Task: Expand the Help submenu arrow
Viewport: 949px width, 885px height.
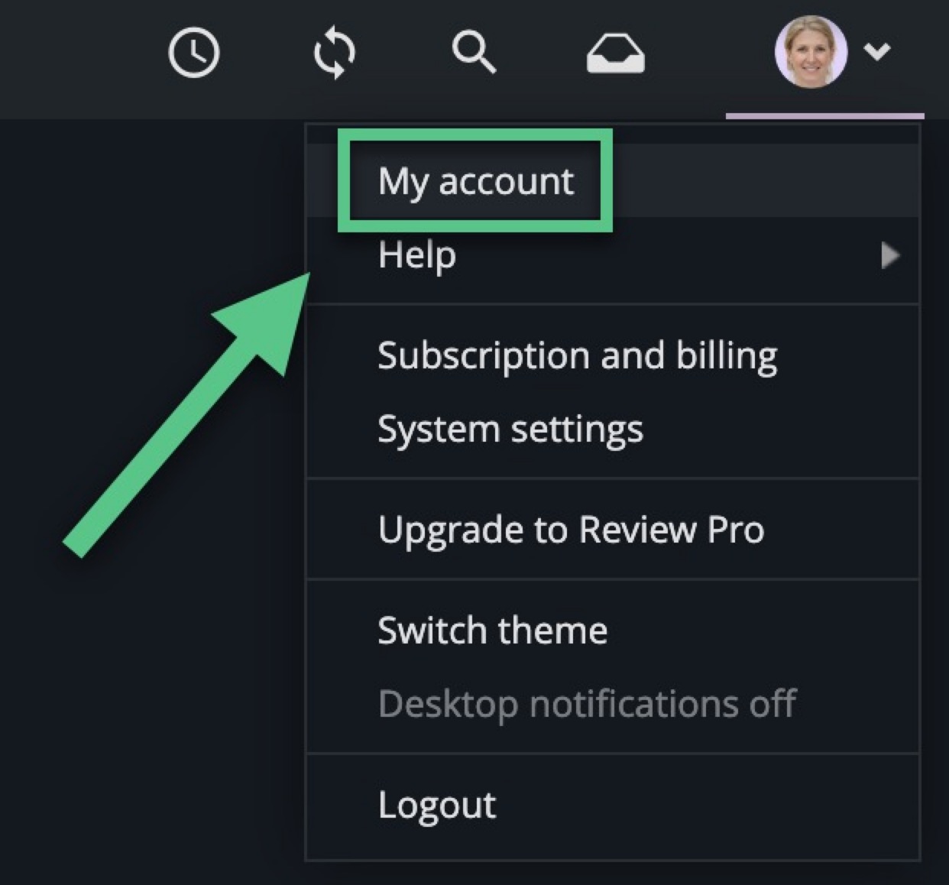Action: point(889,255)
